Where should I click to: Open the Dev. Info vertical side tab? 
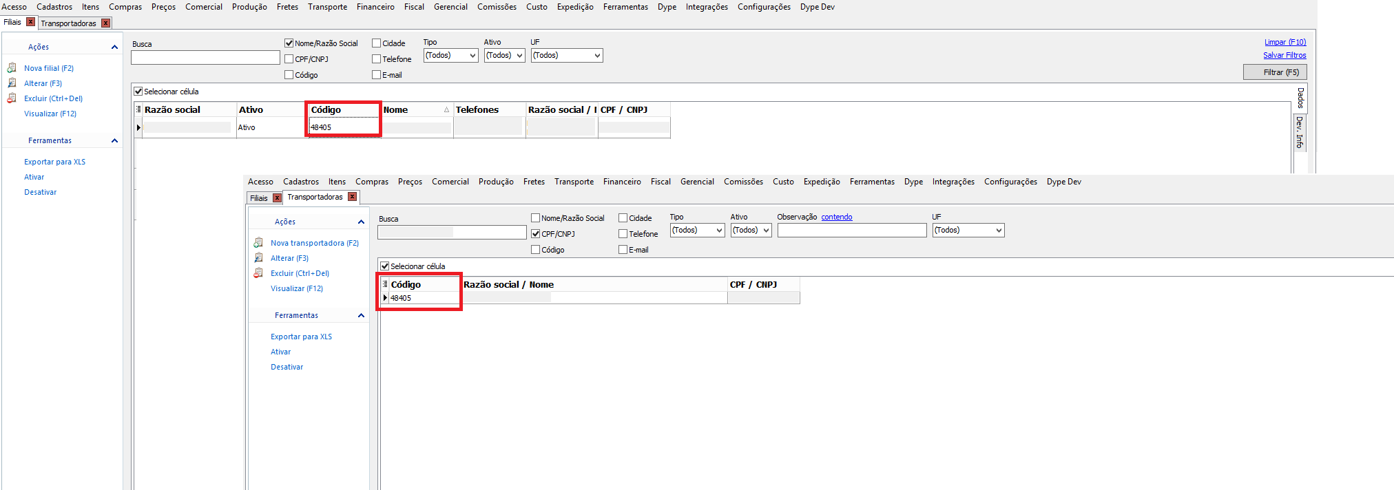(x=1300, y=132)
